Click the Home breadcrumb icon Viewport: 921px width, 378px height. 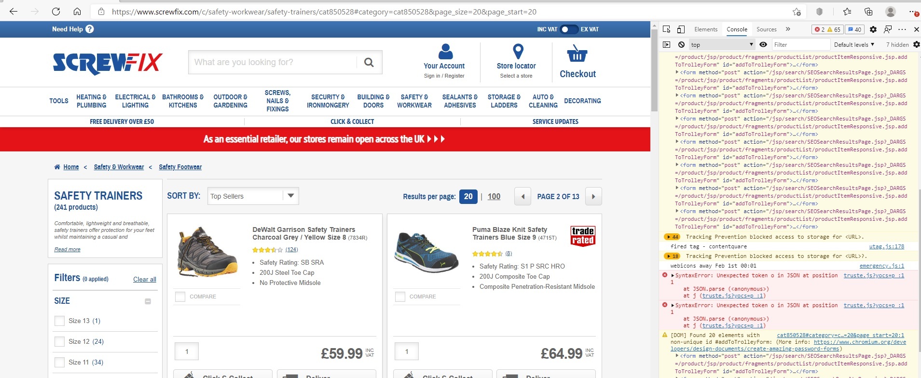click(57, 167)
